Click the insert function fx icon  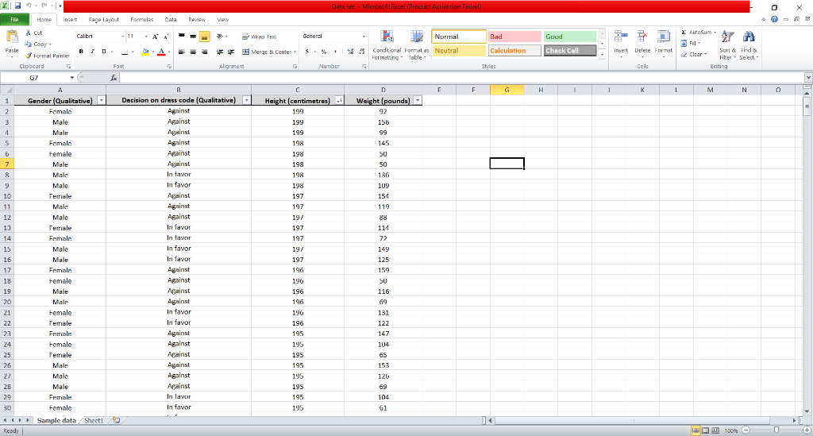point(114,78)
